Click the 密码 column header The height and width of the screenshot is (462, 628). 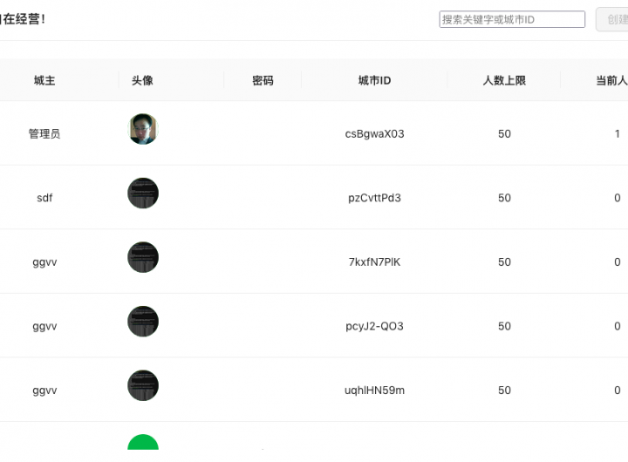point(263,80)
